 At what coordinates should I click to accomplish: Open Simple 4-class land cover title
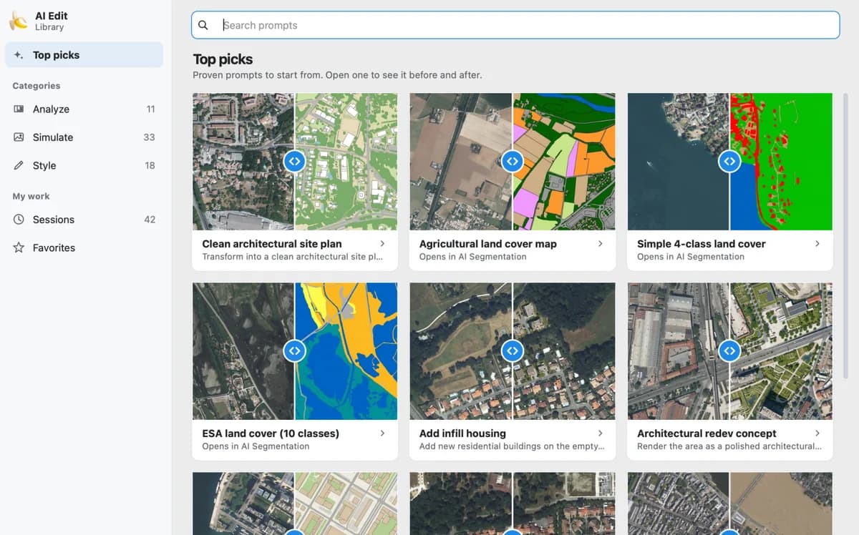click(702, 244)
